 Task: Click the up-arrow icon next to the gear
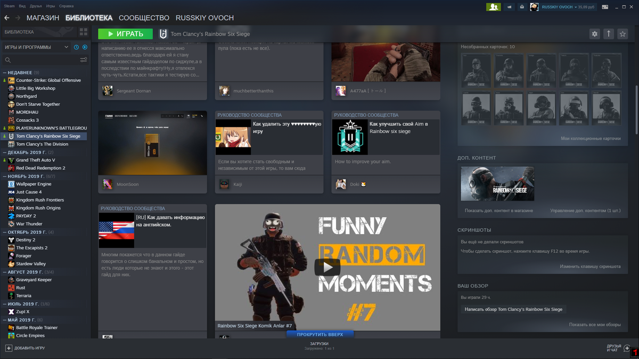(609, 34)
